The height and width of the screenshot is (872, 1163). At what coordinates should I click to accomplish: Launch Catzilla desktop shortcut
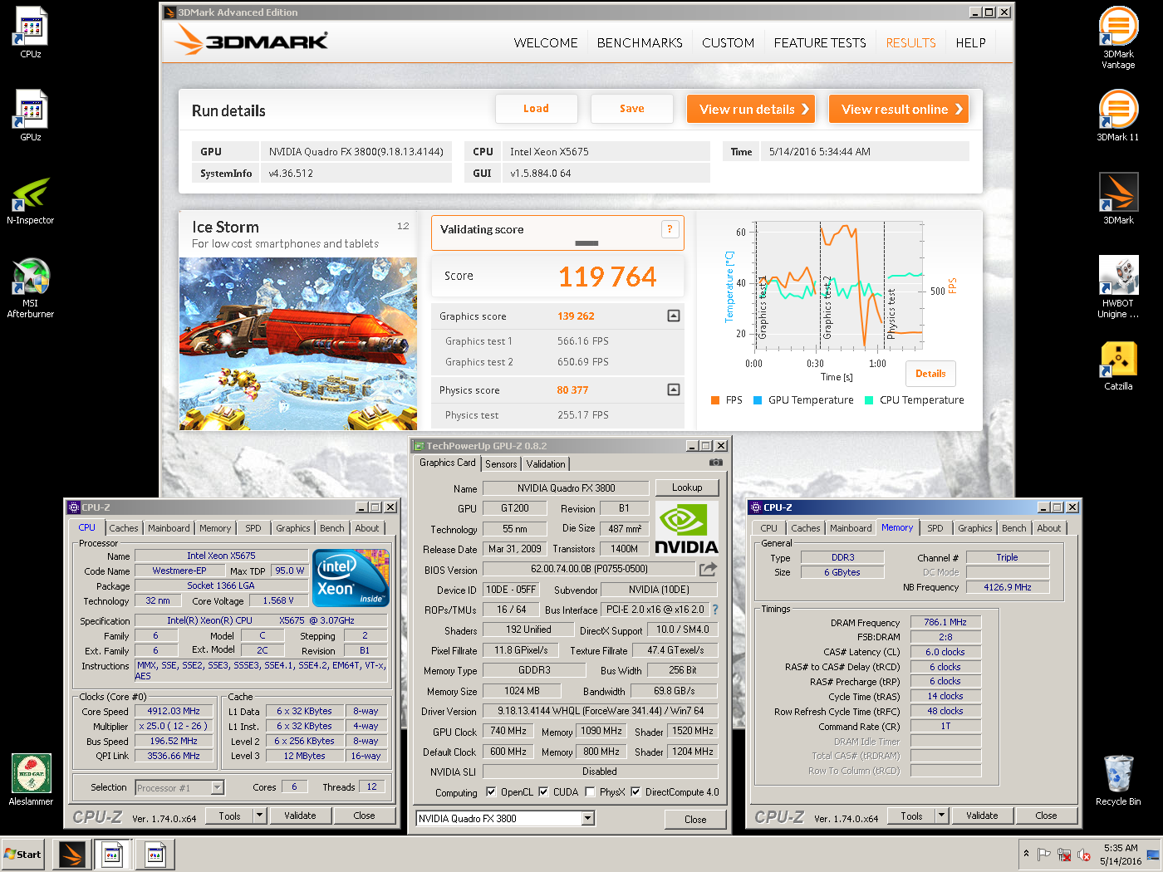[x=1118, y=365]
